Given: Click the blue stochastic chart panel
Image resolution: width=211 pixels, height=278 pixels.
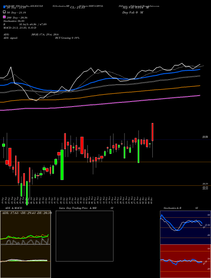Looking at the screenshot, I should pos(185,227).
